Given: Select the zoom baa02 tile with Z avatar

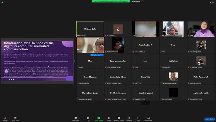Looking at the screenshot, I should tap(118, 29).
